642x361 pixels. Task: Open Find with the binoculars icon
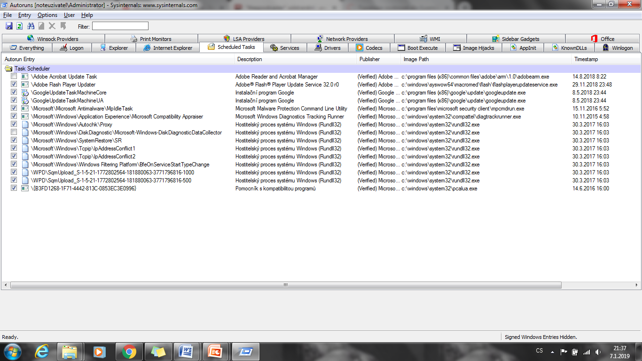coord(31,26)
